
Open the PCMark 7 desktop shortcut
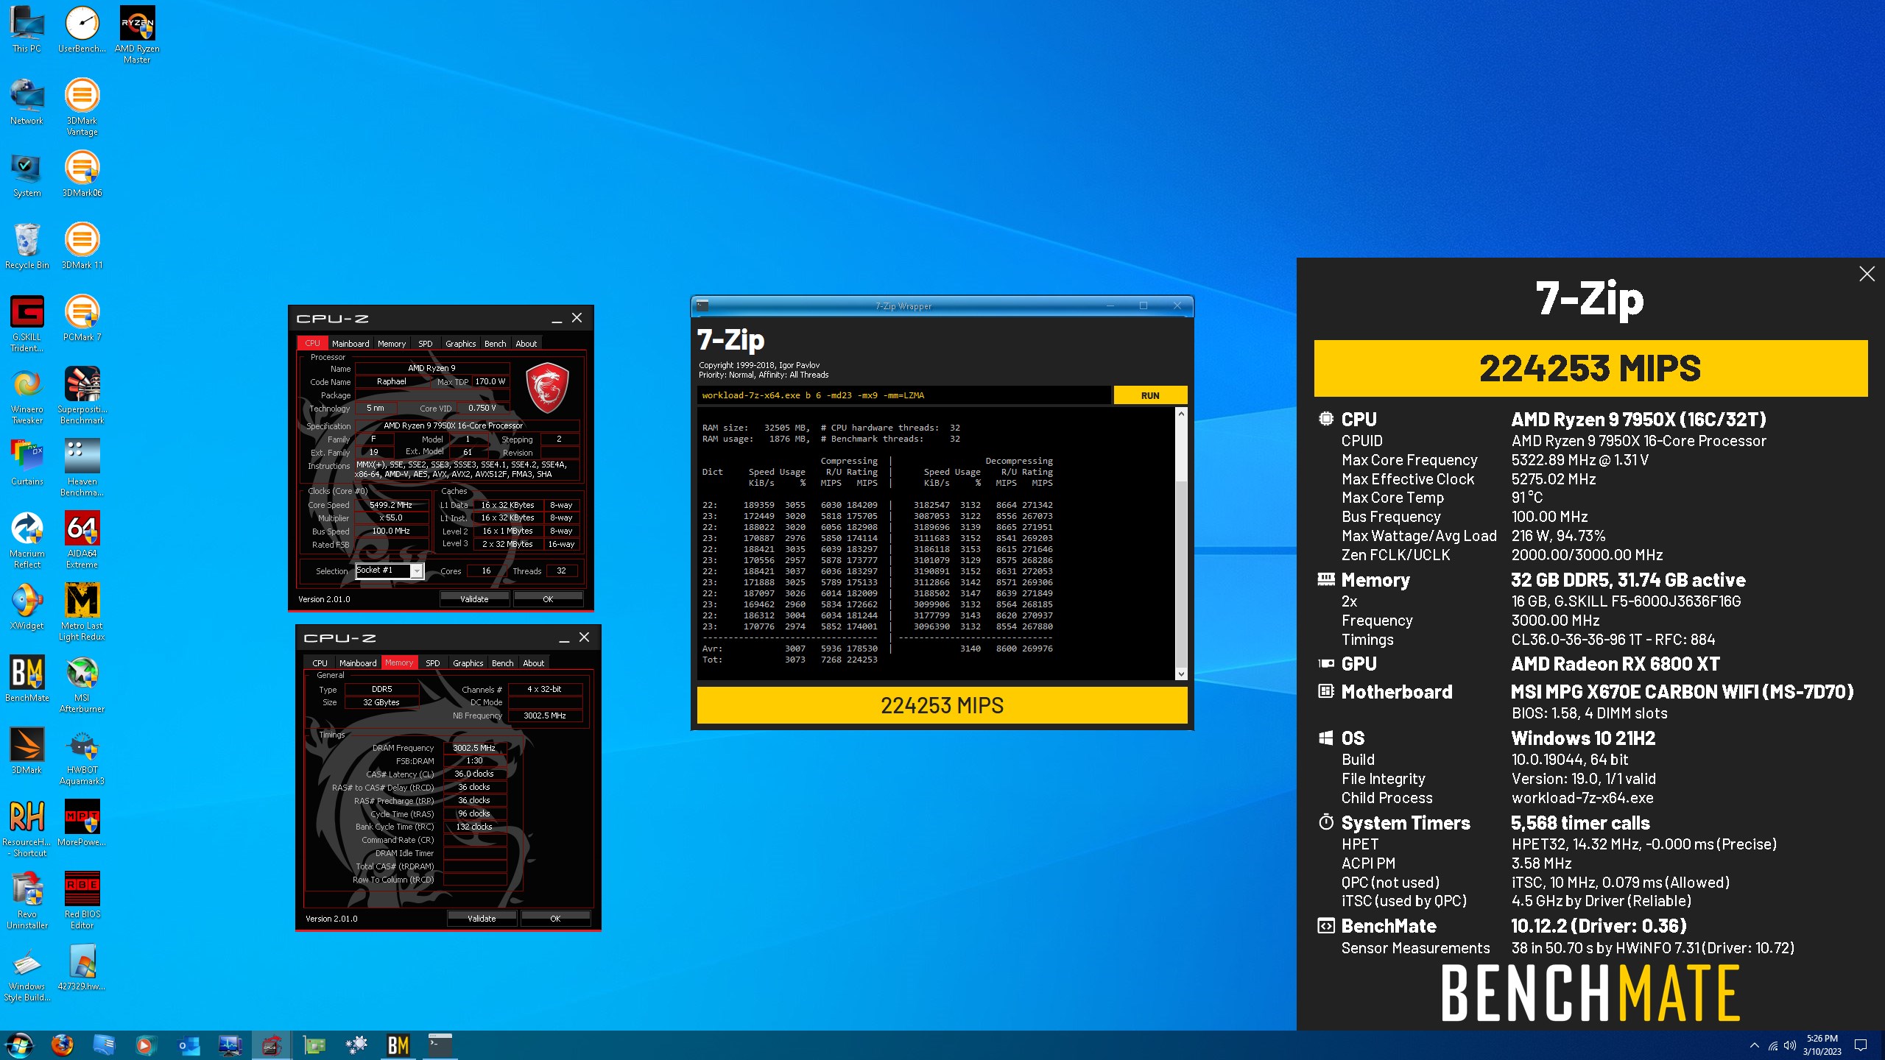click(x=82, y=318)
